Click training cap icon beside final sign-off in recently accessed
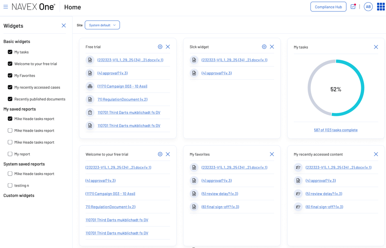This screenshot has width=386, height=248. click(x=298, y=207)
